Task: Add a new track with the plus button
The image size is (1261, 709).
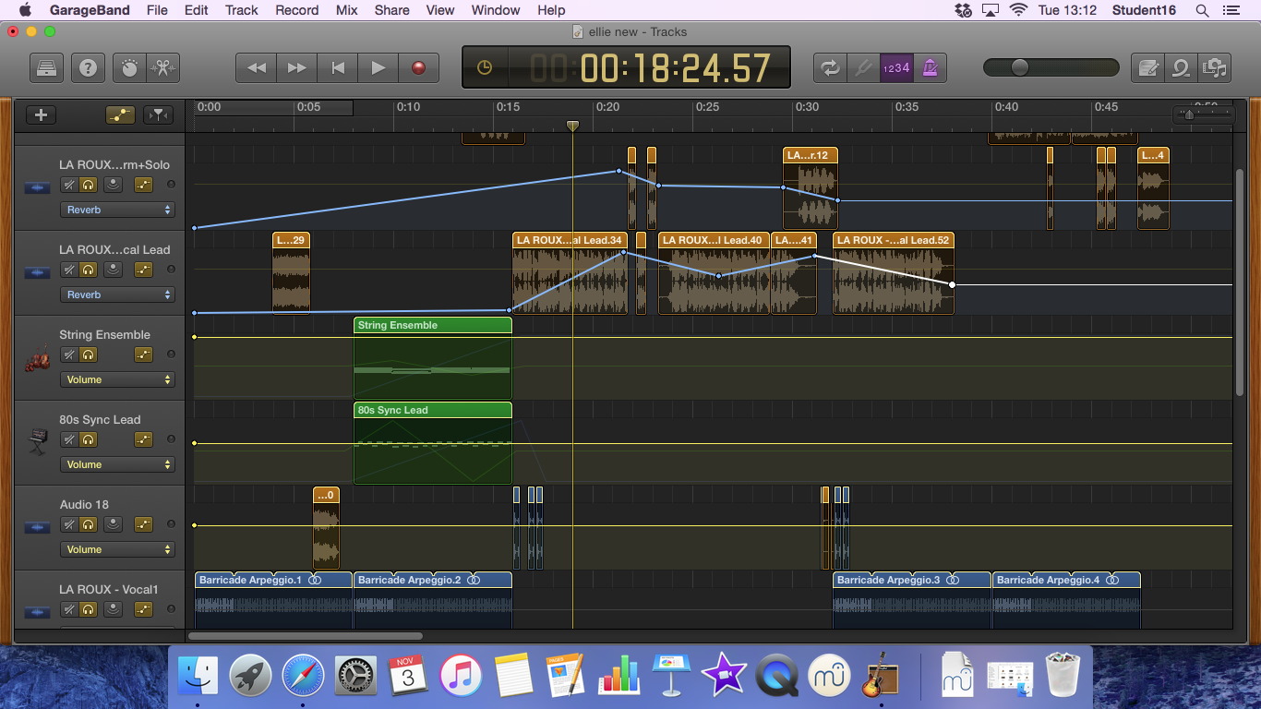Action: [41, 115]
